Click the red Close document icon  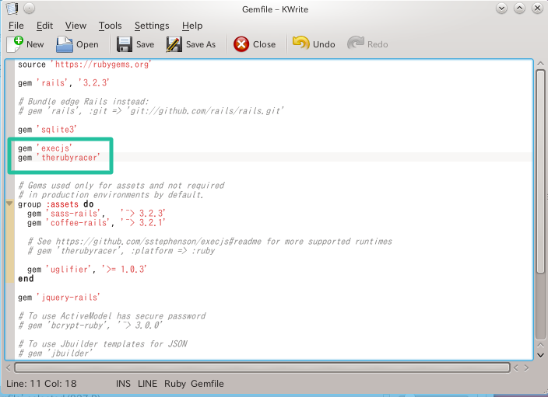tap(241, 44)
